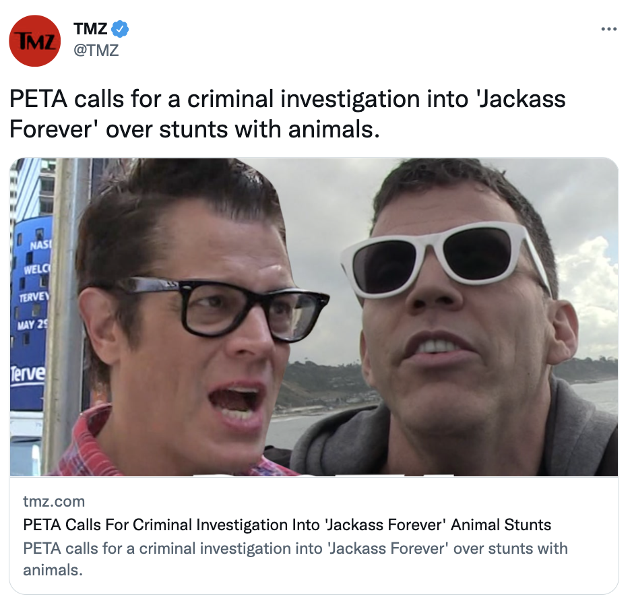632x605 pixels.
Task: Open the tweet text about PETA investigation
Action: 288,114
